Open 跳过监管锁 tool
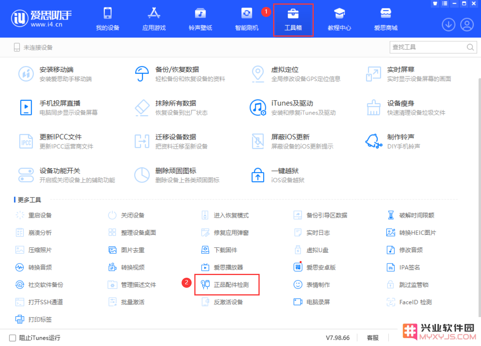Screen dimensions: 481x346 tap(407, 285)
